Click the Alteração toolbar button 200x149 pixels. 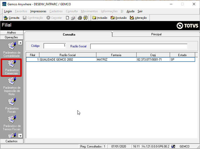[x=138, y=18]
